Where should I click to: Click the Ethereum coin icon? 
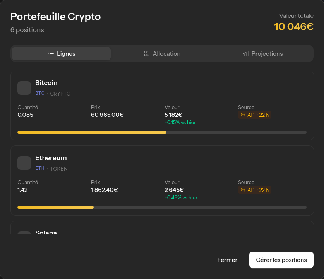(x=24, y=163)
